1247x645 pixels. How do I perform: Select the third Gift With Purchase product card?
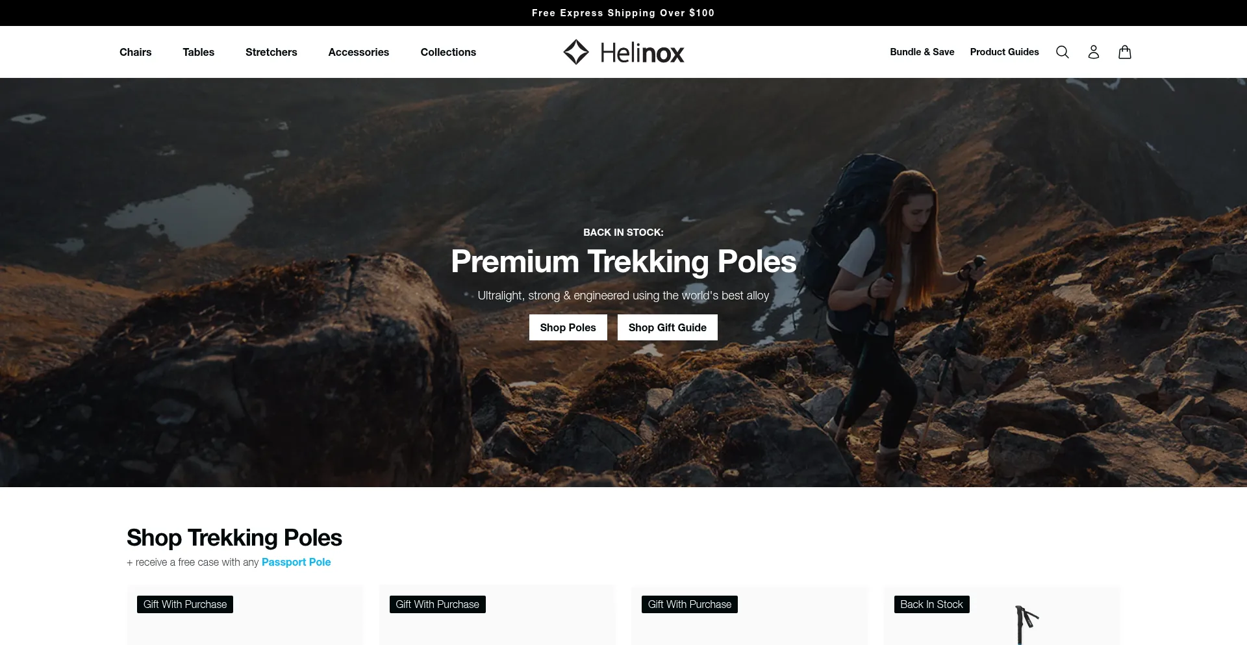(749, 615)
